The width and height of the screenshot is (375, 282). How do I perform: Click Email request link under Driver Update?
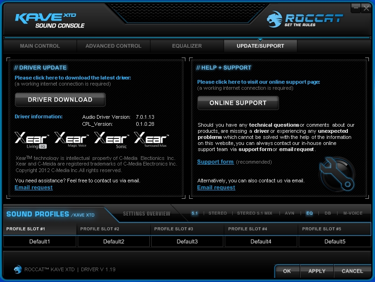(x=33, y=188)
